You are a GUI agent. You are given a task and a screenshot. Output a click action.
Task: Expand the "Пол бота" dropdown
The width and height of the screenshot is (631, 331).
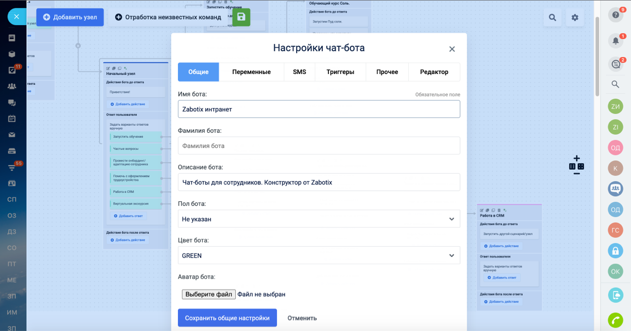coord(318,219)
